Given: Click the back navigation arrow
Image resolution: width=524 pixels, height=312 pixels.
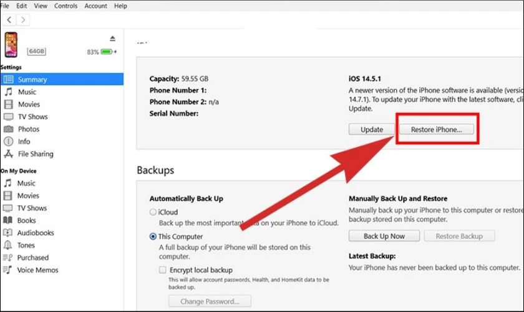Looking at the screenshot, I should [x=9, y=20].
